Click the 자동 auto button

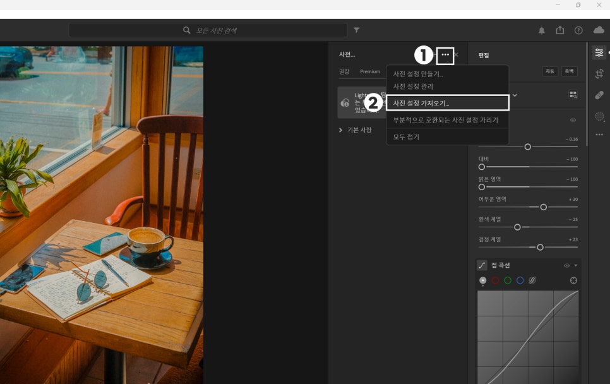pyautogui.click(x=550, y=71)
